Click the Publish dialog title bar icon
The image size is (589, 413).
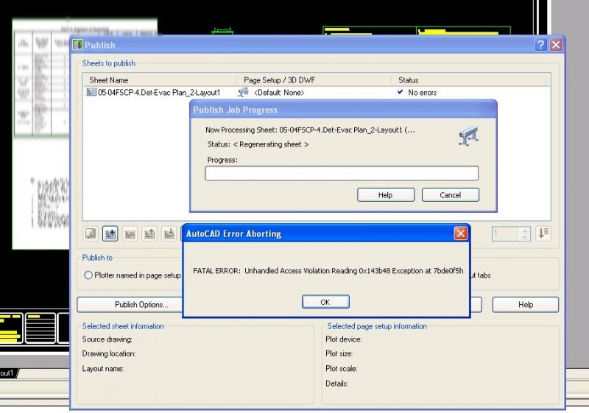pos(78,45)
